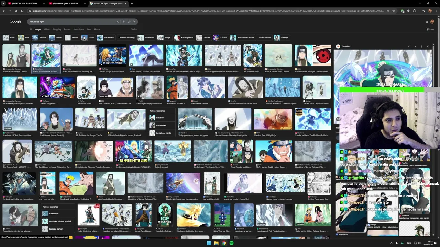Open the Google apps grid icon
This screenshot has height=247, width=440.
coord(427,22)
